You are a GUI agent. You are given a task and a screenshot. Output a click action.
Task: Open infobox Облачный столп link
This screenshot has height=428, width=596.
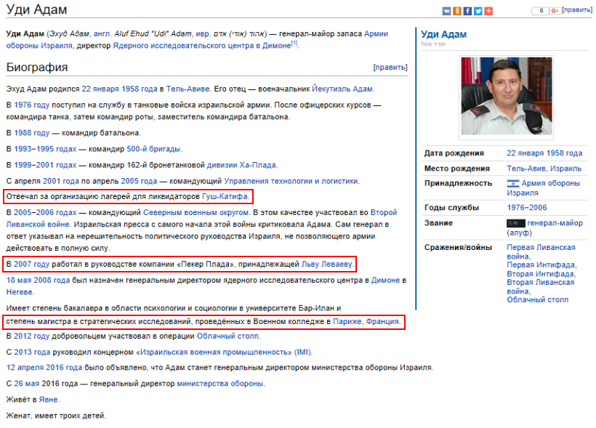click(x=537, y=300)
